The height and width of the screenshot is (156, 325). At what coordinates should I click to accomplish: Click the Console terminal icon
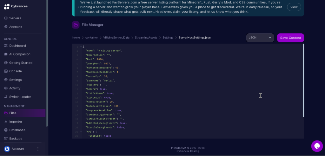coord(6,71)
